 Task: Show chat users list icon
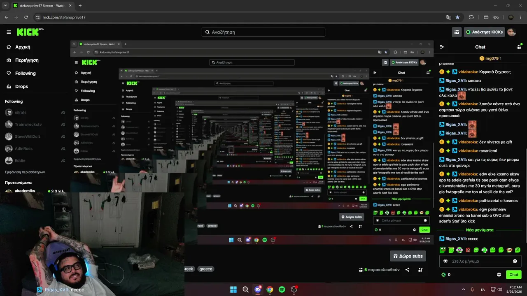coord(519,47)
